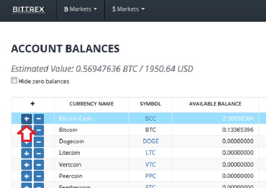Expand the Bitcoin Markets dropdown
This screenshot has height=188, width=266.
click(x=80, y=9)
